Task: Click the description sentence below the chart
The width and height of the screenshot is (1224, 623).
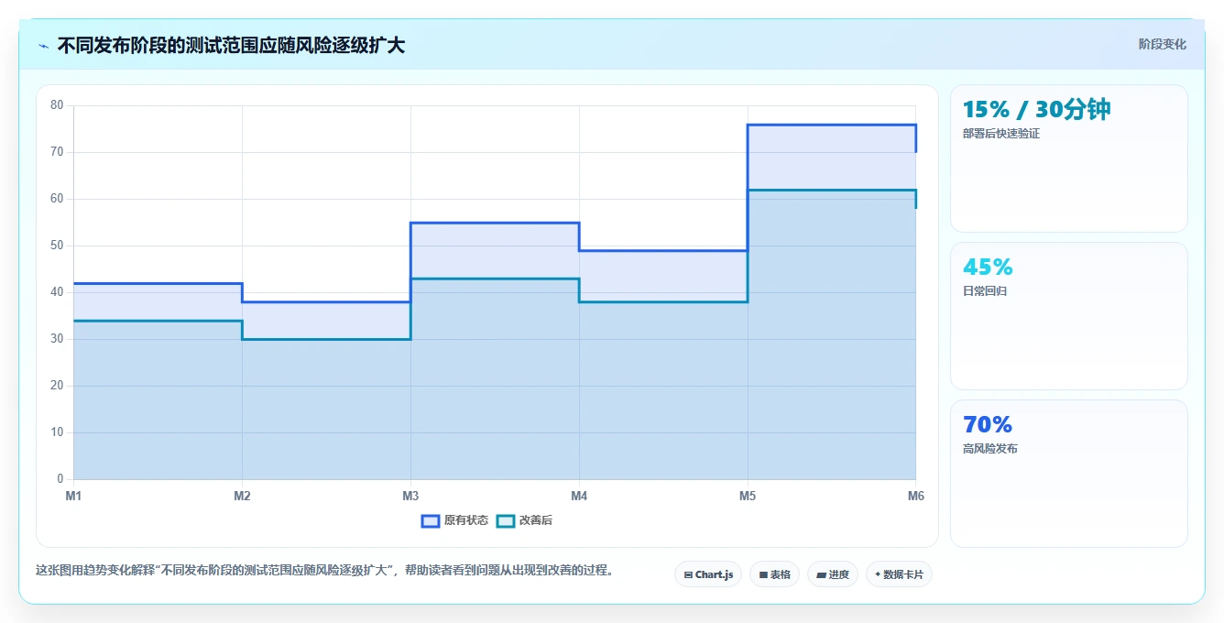Action: pos(324,570)
